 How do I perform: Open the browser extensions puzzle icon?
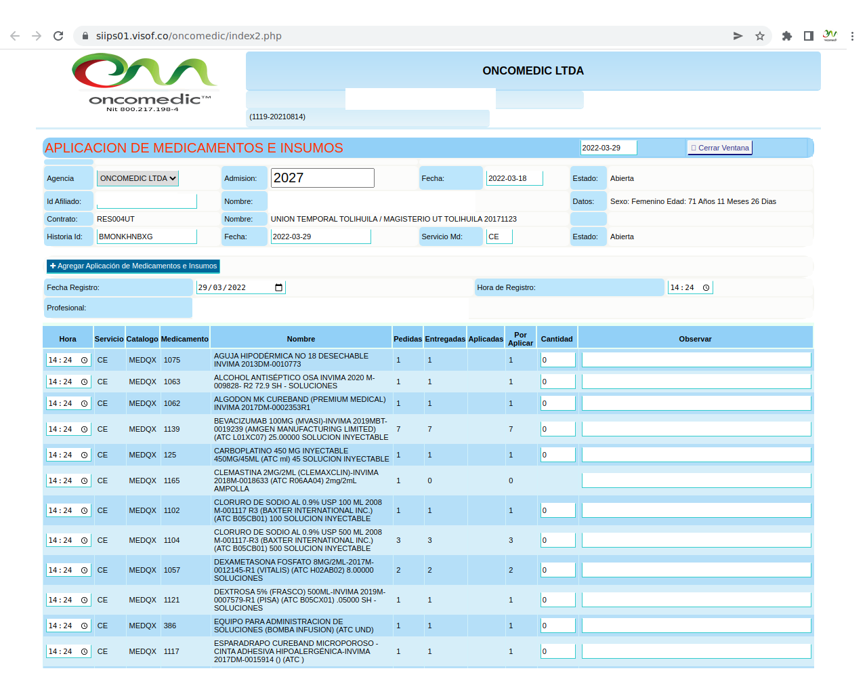click(x=786, y=36)
